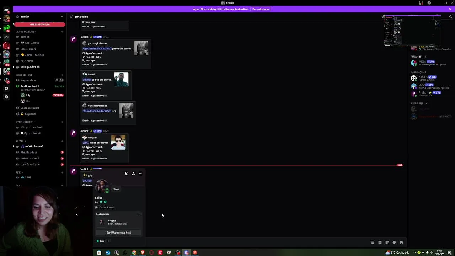Collapse the AFK category

coord(19,172)
